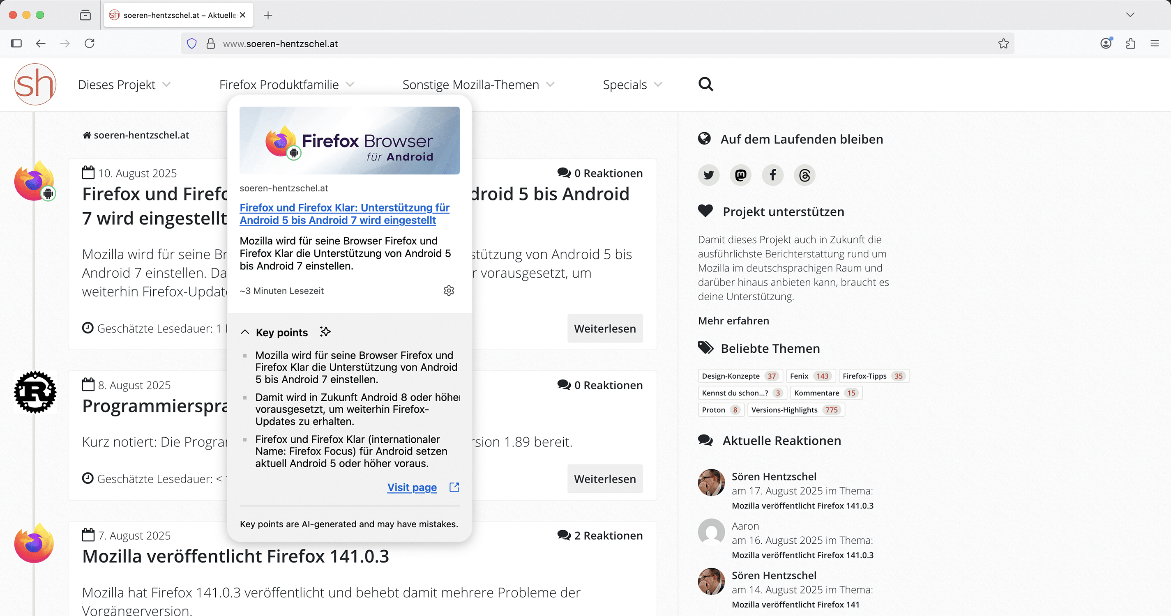Image resolution: width=1171 pixels, height=616 pixels.
Task: Click Sören Hentzschel's avatar on 17. August comment
Action: 711,483
